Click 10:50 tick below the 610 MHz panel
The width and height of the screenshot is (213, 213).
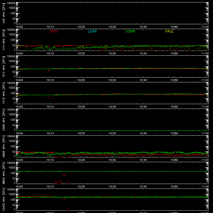point(174,80)
